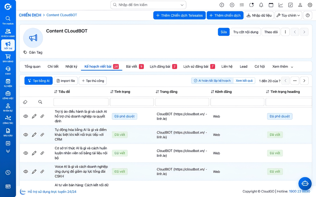View the Trợ lý ảo điều hành row

click(x=26, y=116)
